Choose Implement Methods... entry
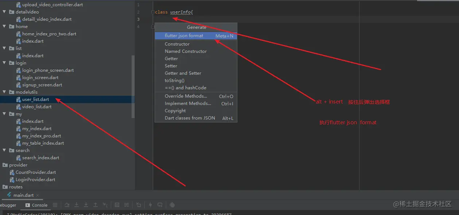This screenshot has height=215, width=459. (196, 103)
